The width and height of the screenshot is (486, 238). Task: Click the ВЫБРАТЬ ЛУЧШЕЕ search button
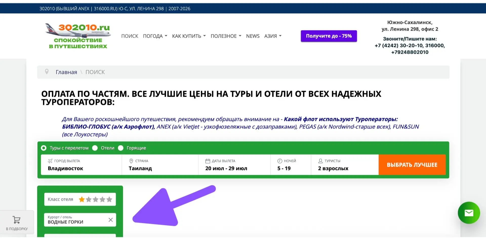tap(412, 165)
